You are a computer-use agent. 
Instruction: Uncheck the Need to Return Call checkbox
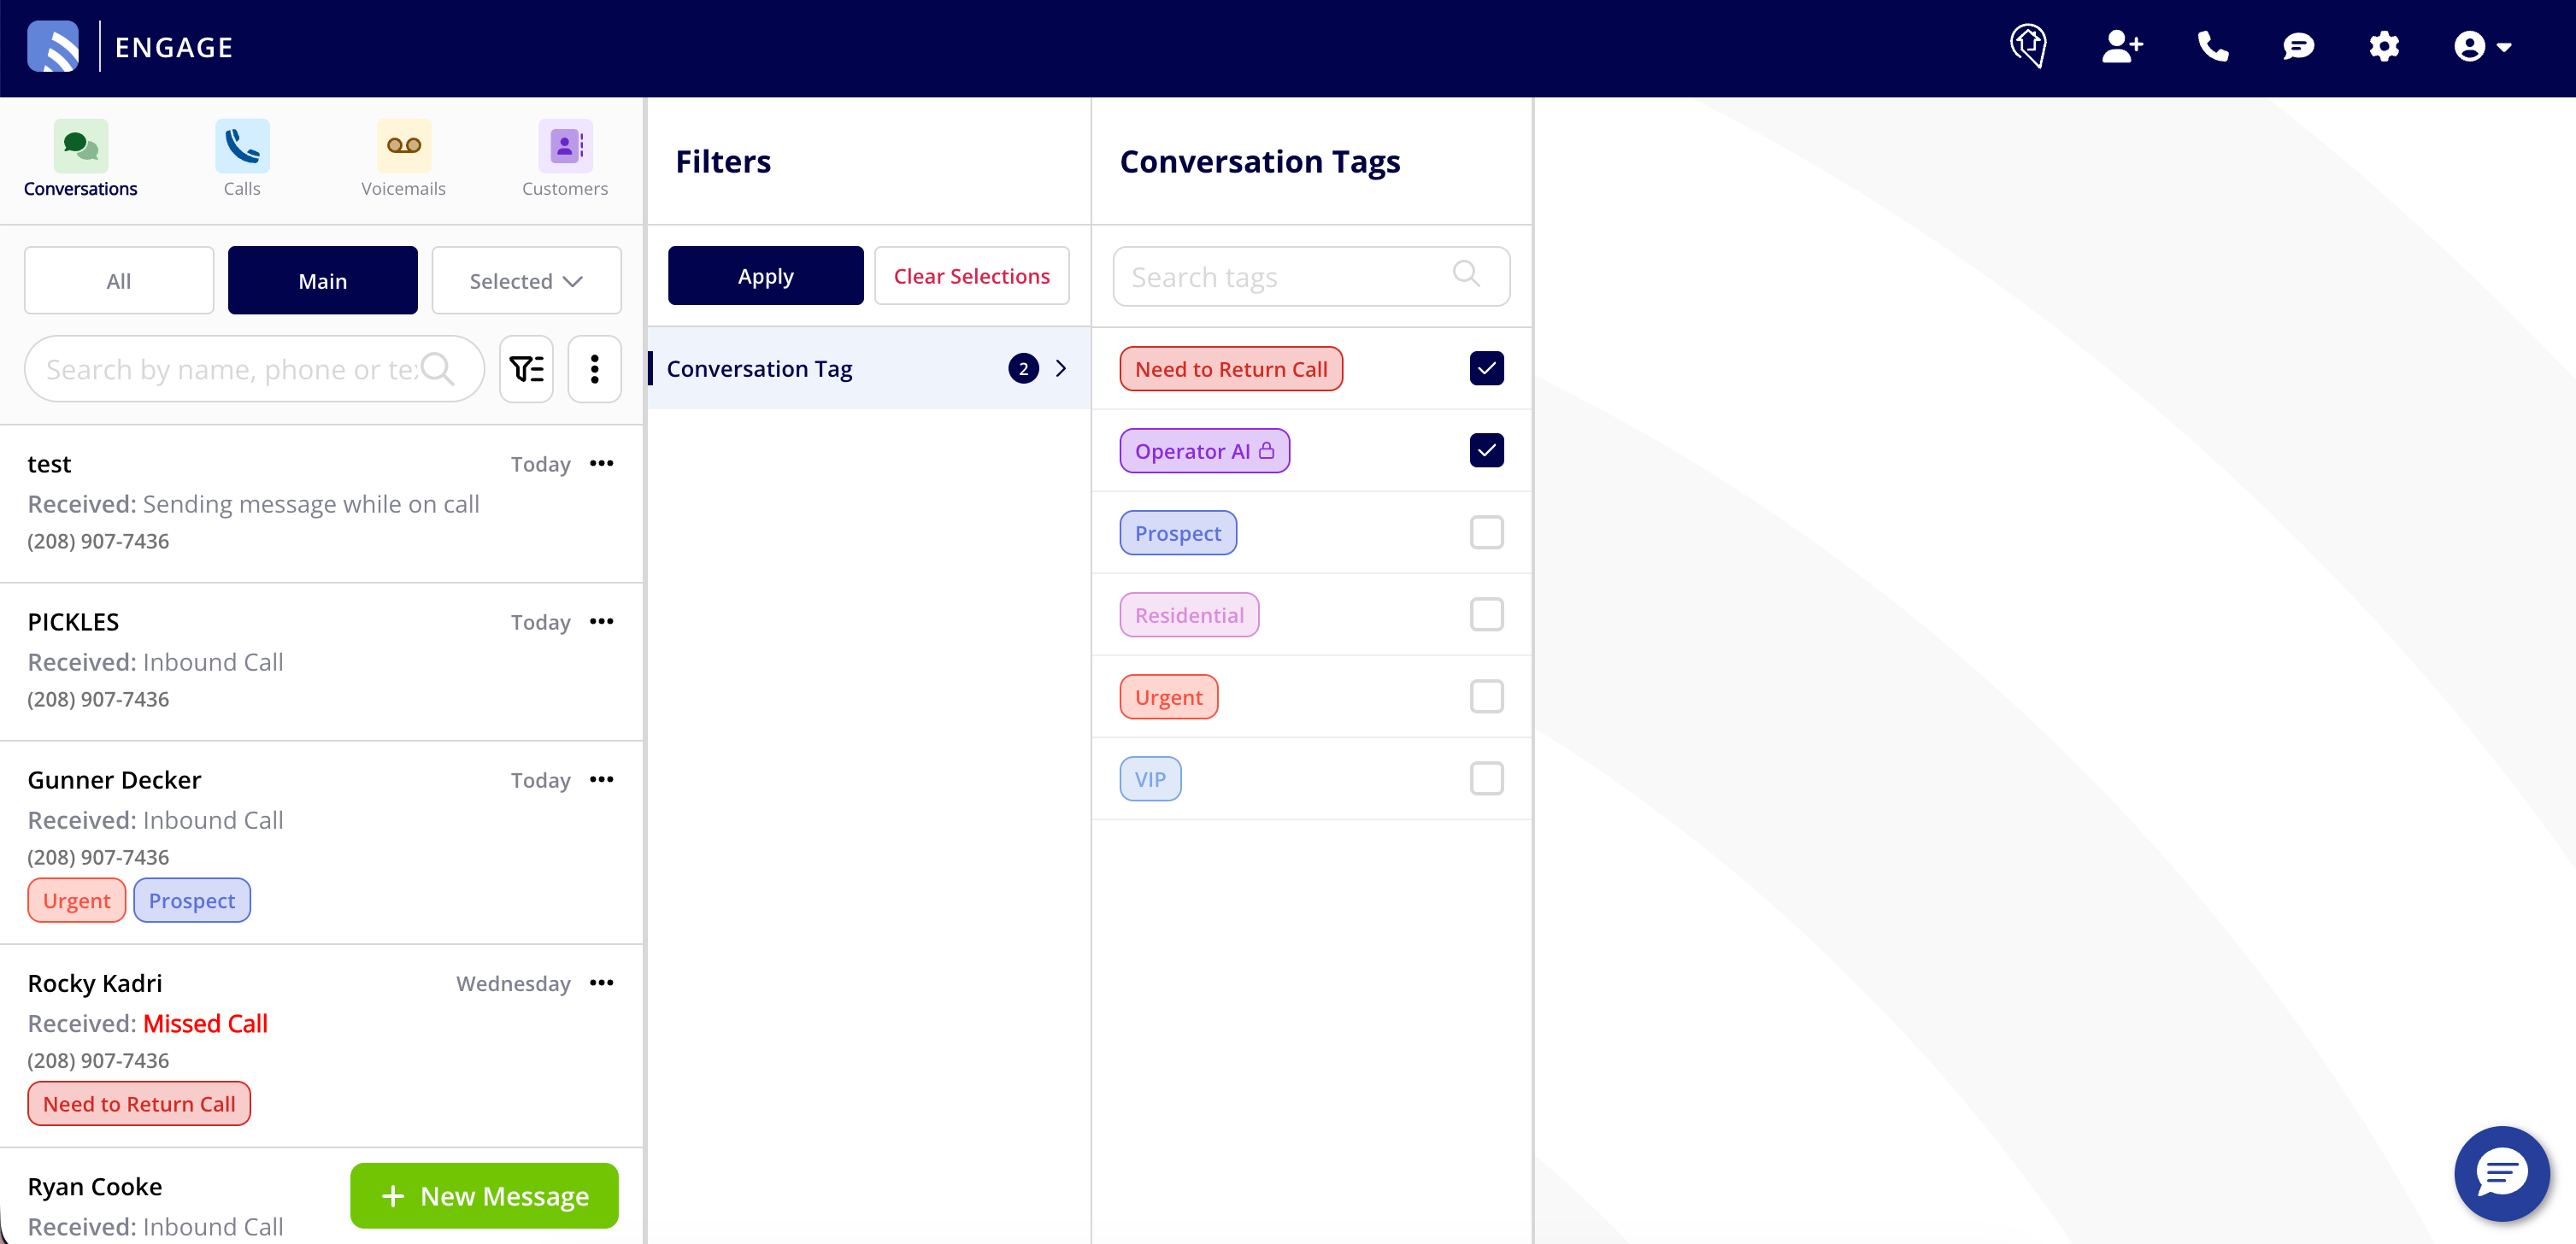pyautogui.click(x=1487, y=369)
